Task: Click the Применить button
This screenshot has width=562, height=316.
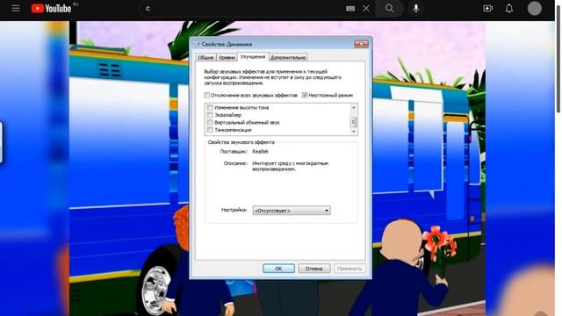Action: [349, 269]
